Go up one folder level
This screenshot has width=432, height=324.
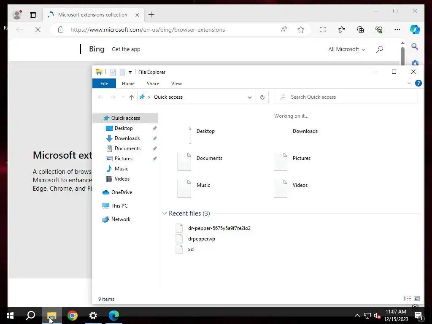coord(132,97)
